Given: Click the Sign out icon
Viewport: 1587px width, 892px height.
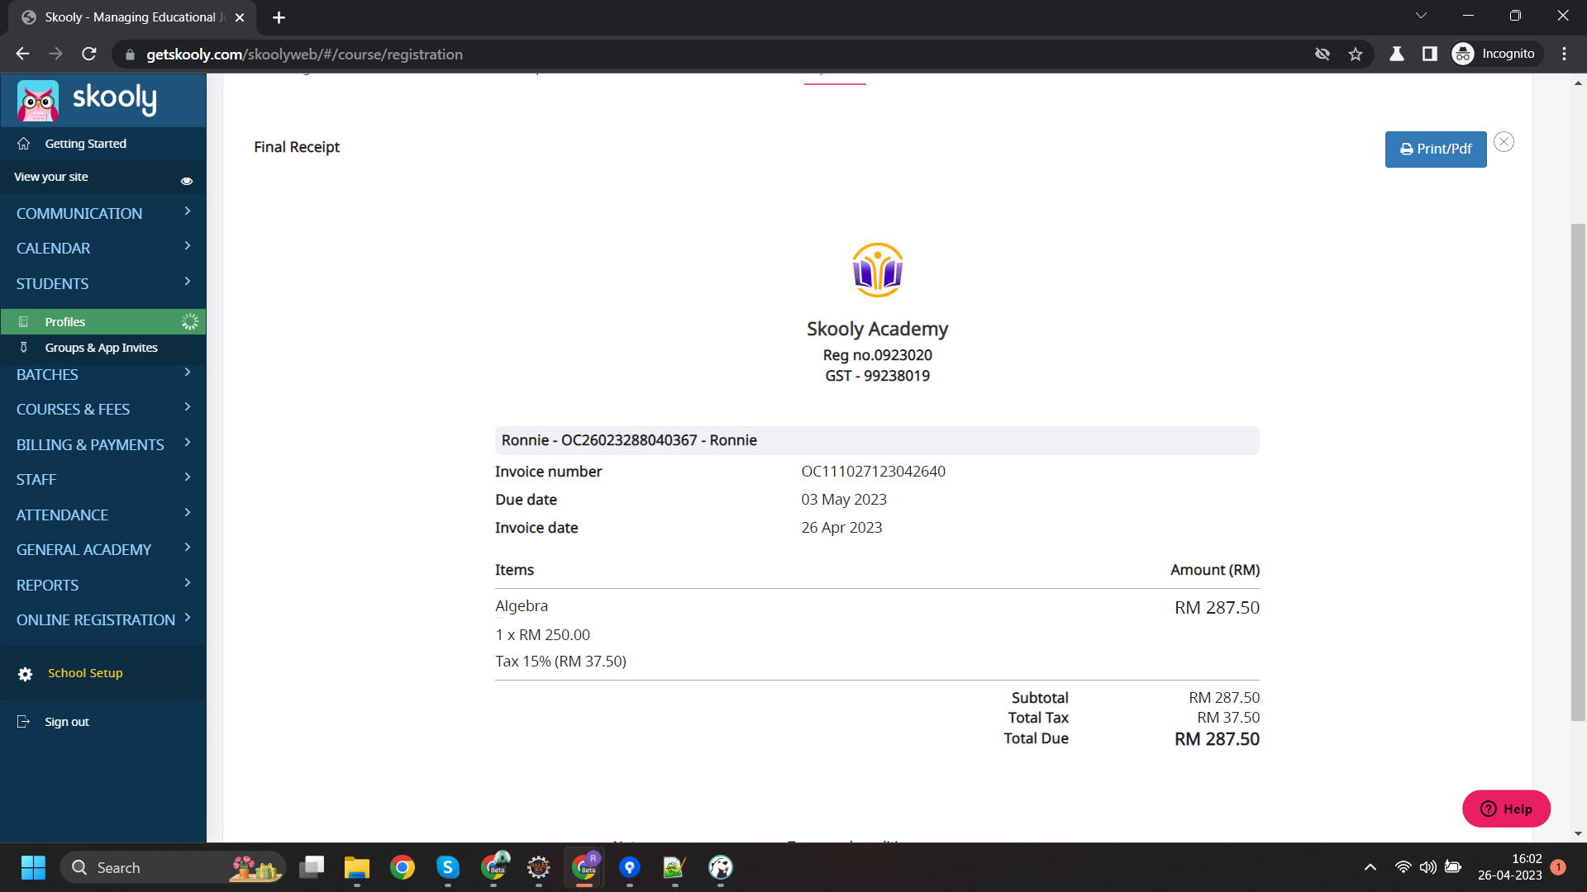Looking at the screenshot, I should [x=24, y=722].
